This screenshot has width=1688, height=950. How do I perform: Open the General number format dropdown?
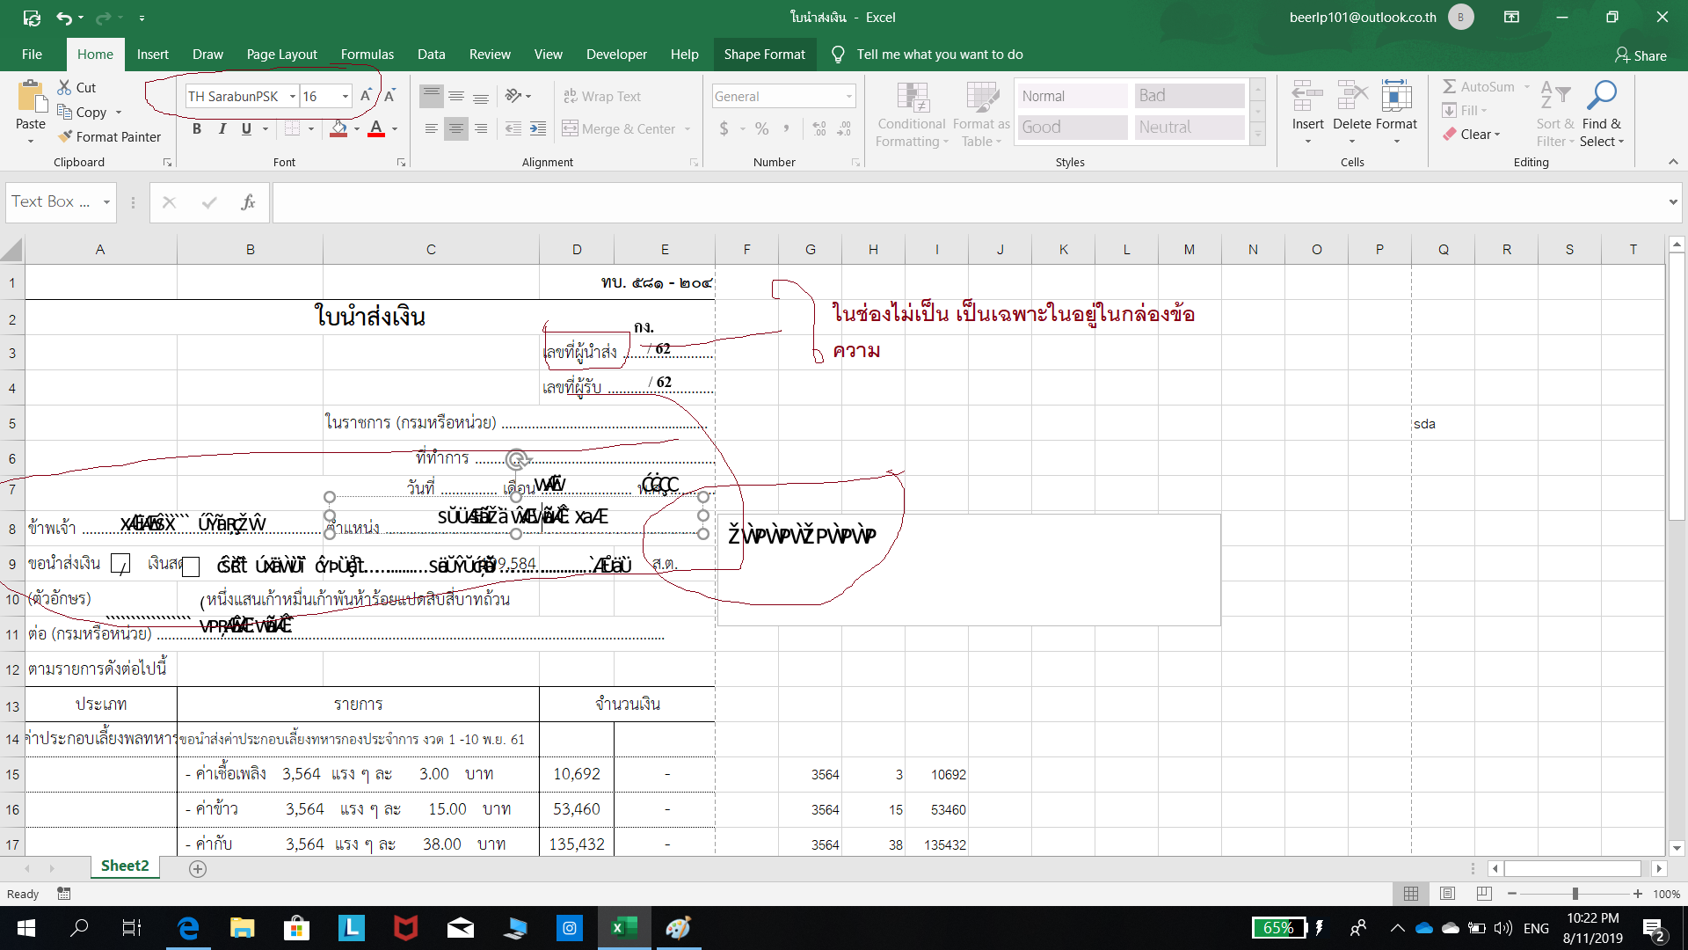click(848, 96)
